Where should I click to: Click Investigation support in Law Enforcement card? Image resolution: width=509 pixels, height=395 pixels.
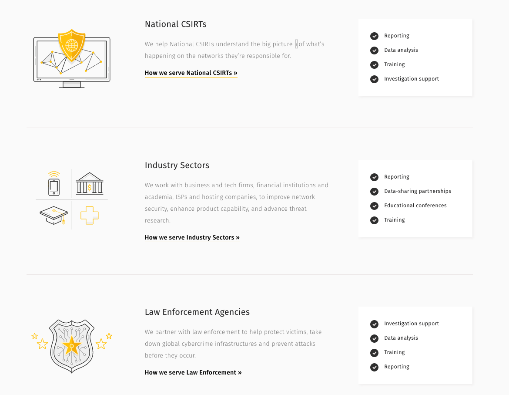[411, 324]
